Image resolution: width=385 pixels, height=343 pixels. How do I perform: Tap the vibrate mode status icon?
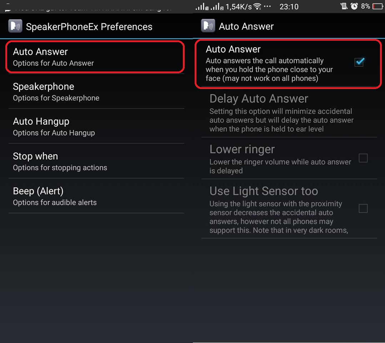click(344, 6)
